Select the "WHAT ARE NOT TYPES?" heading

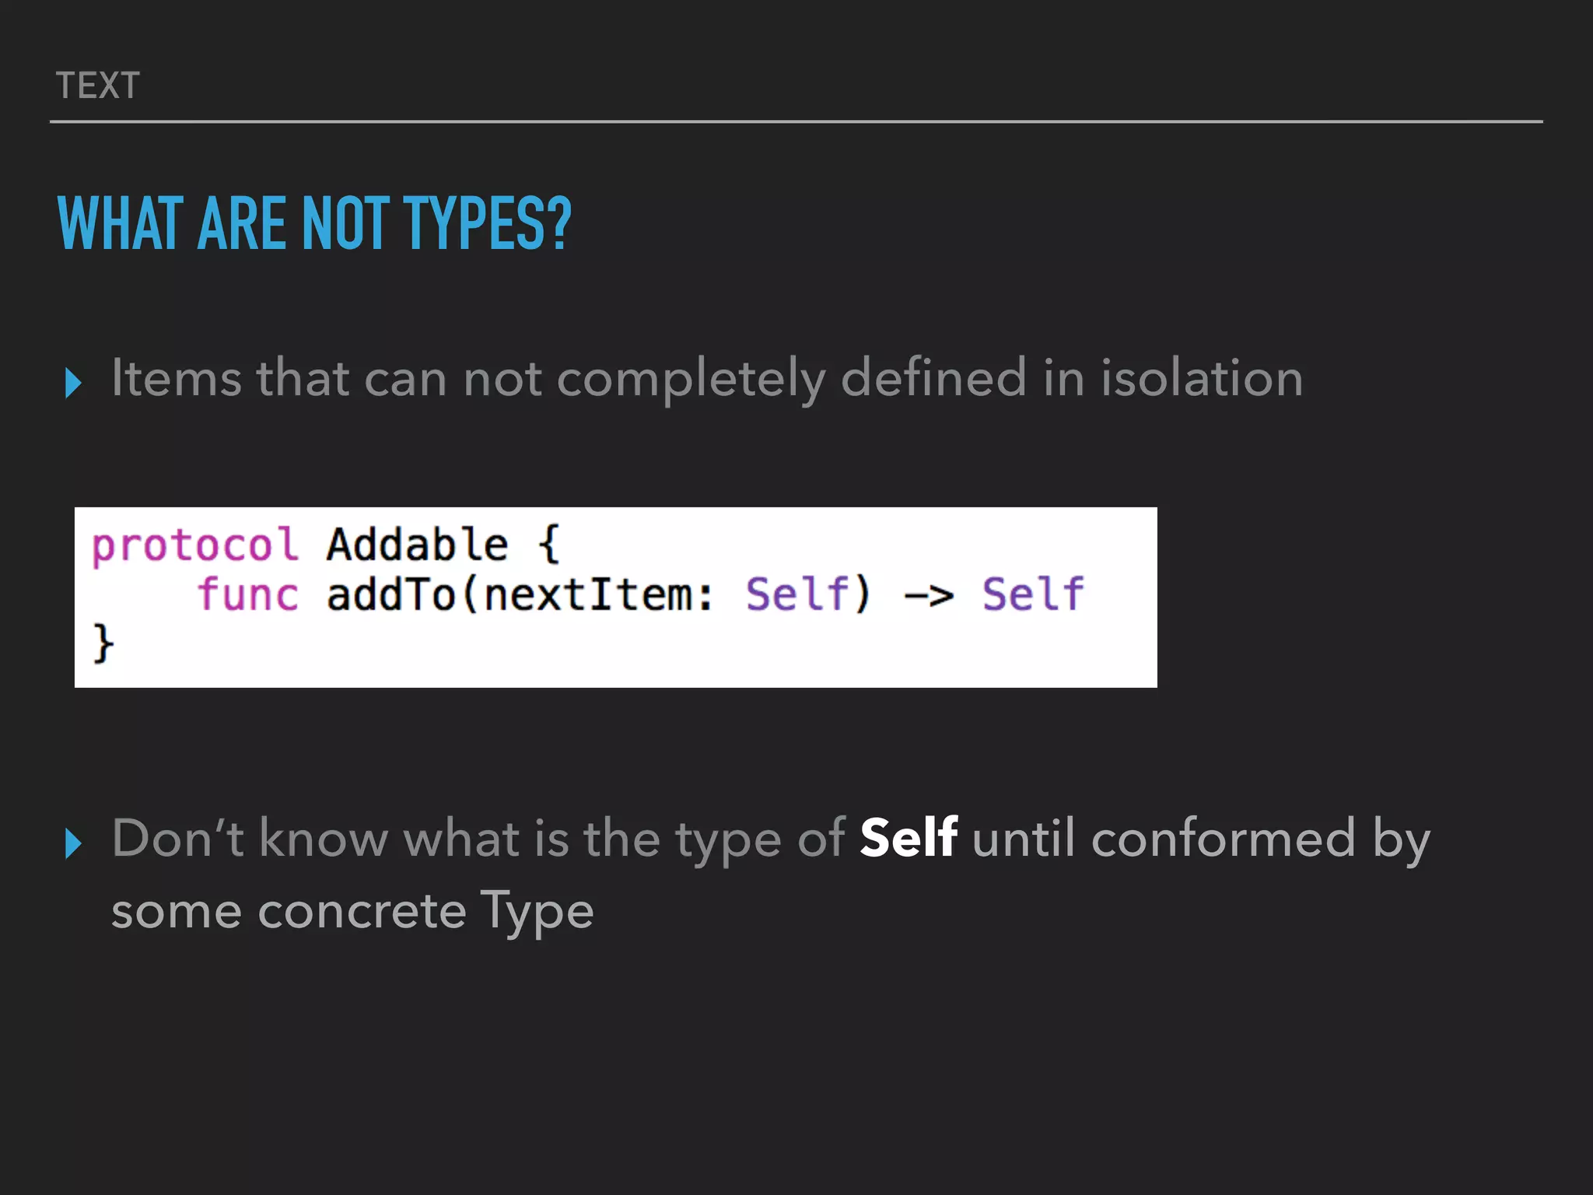pyautogui.click(x=314, y=224)
